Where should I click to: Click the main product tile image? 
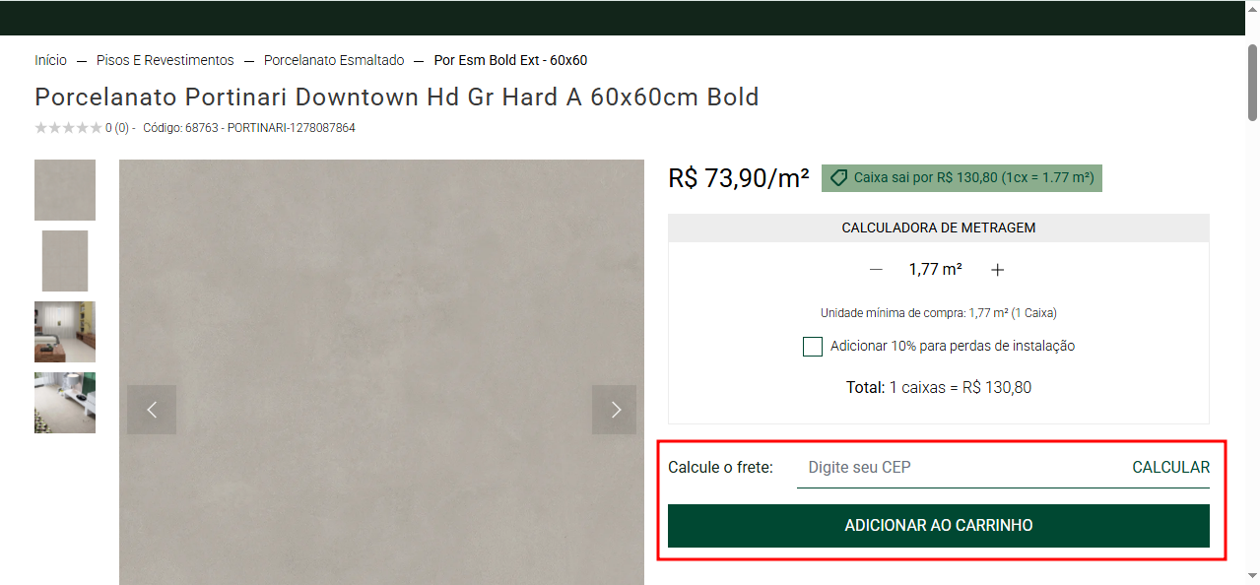coord(381,295)
